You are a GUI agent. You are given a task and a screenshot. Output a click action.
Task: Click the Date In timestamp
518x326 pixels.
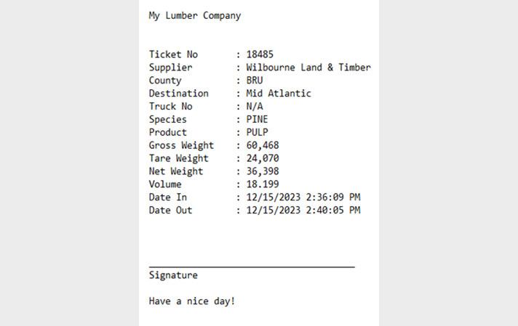click(303, 197)
